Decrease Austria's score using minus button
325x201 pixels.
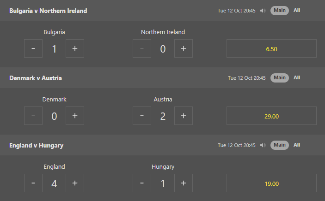pyautogui.click(x=142, y=116)
